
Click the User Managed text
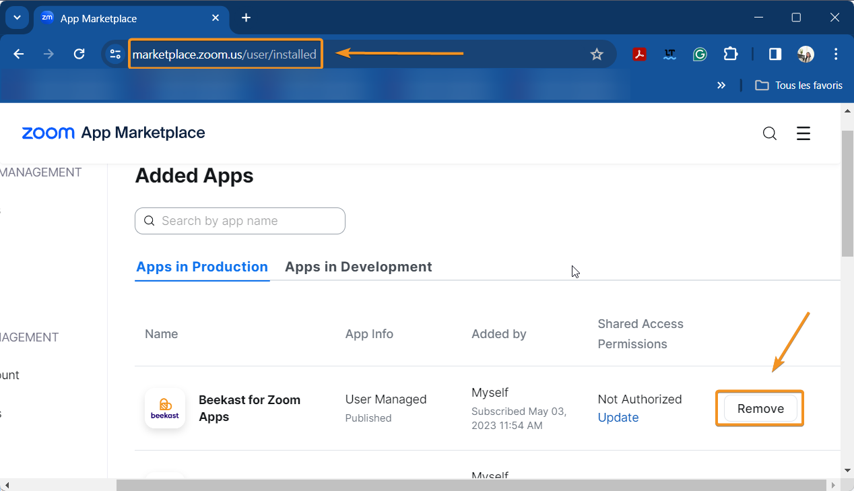[x=386, y=399]
